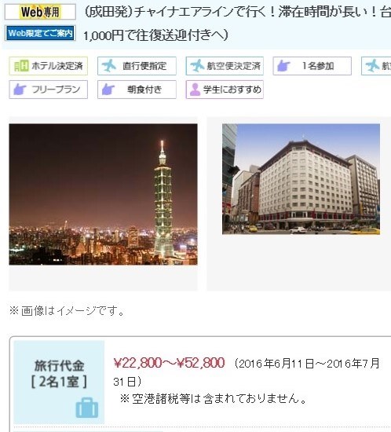This screenshot has height=432, width=391.
Task: Open the white hotel building photo
Action: pyautogui.click(x=301, y=179)
